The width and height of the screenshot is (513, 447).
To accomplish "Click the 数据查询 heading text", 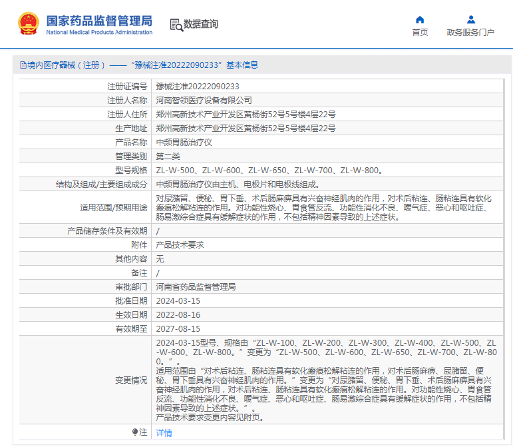I will 200,24.
